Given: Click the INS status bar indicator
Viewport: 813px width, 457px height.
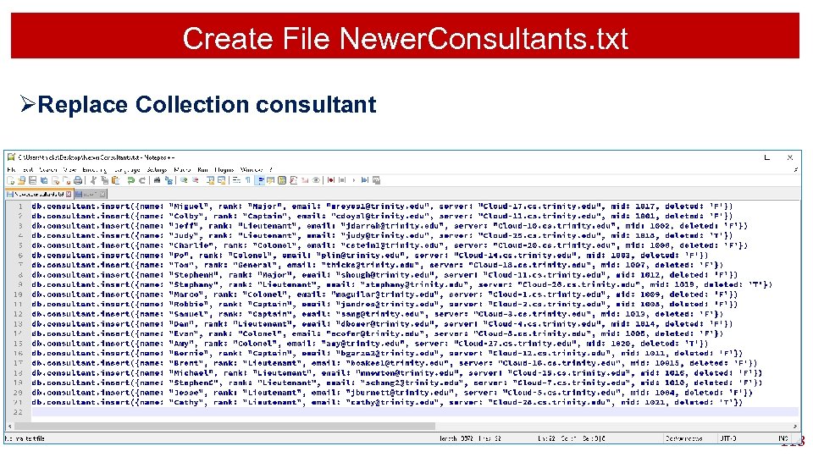Looking at the screenshot, I should pos(783,438).
